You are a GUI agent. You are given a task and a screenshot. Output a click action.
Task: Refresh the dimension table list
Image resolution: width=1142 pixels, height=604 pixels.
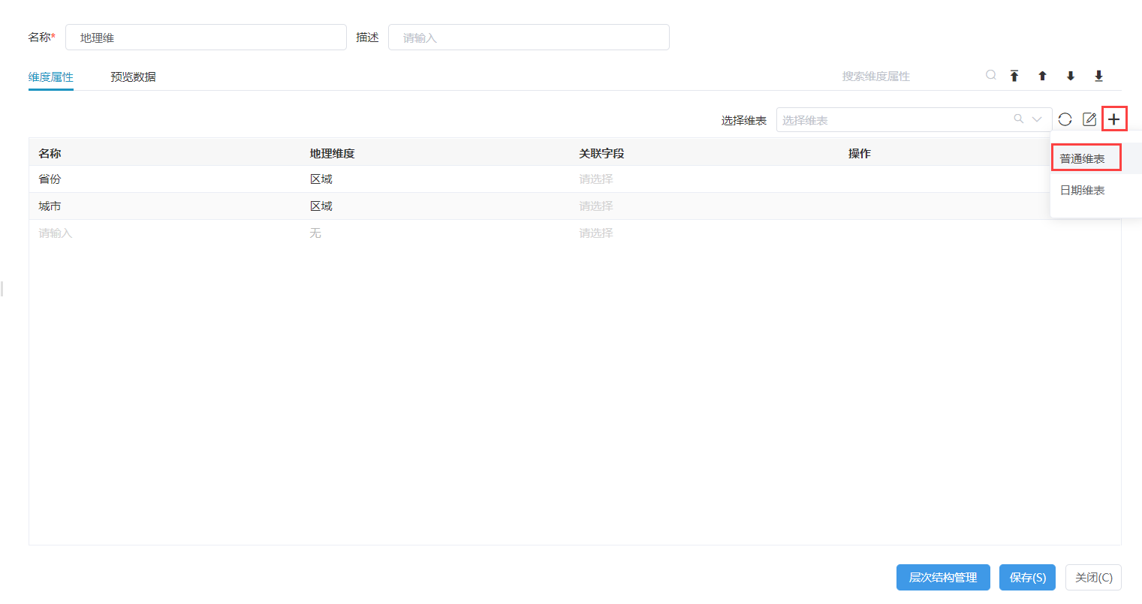(x=1065, y=119)
